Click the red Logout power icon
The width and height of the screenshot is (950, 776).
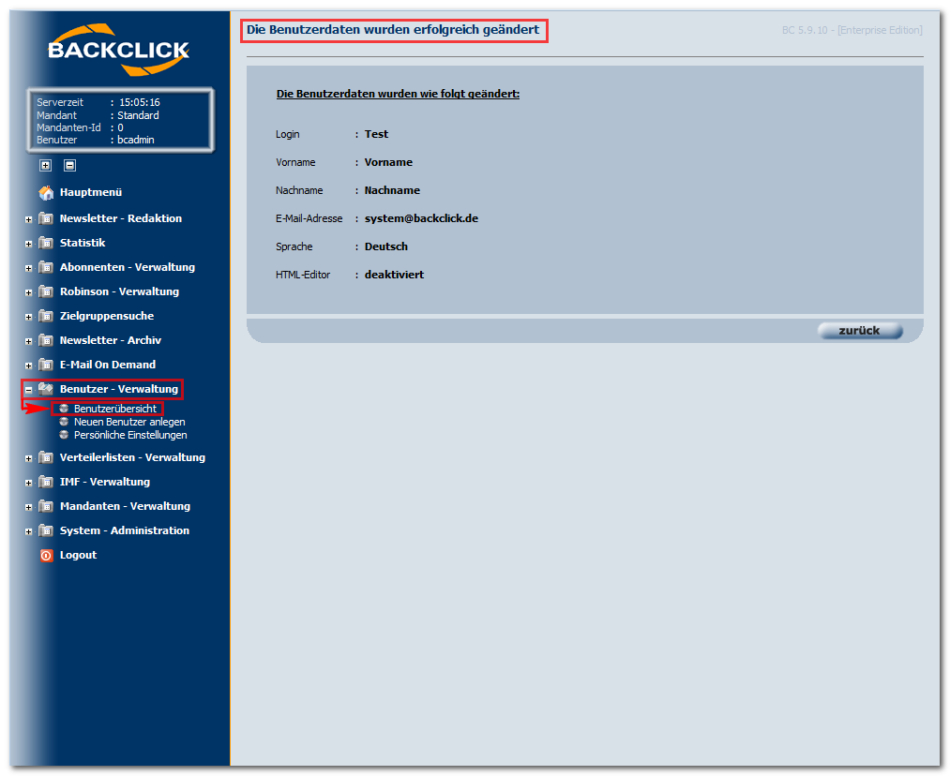click(x=46, y=555)
